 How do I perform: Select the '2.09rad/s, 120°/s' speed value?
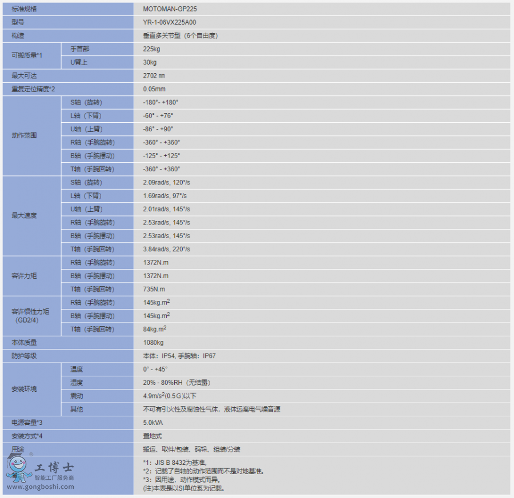pos(167,183)
